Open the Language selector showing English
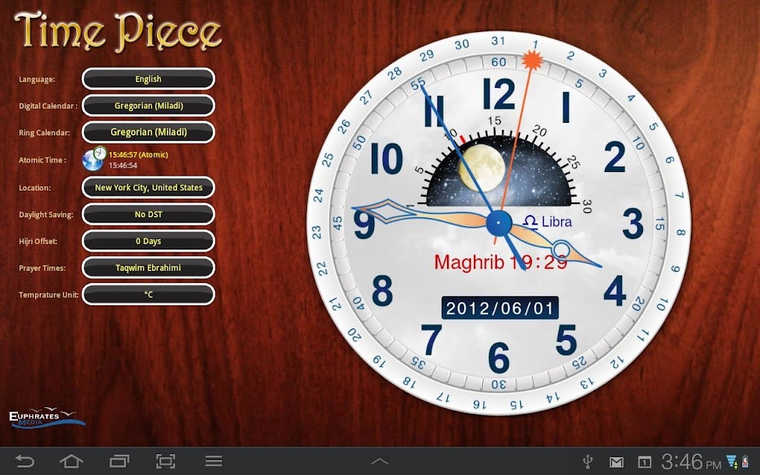The height and width of the screenshot is (475, 760). pyautogui.click(x=148, y=79)
